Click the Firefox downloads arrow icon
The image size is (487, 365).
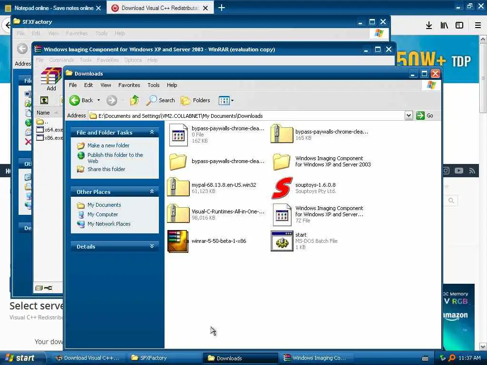tap(429, 26)
